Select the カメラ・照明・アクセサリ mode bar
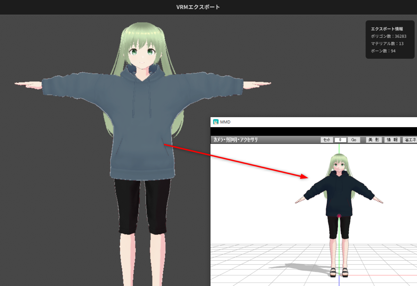Screen dimensions: 417x286 pos(236,140)
